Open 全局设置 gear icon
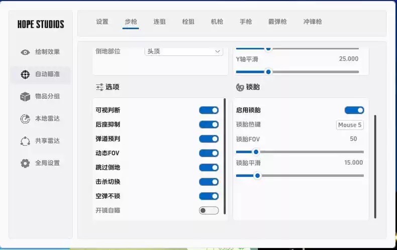 tap(25, 163)
